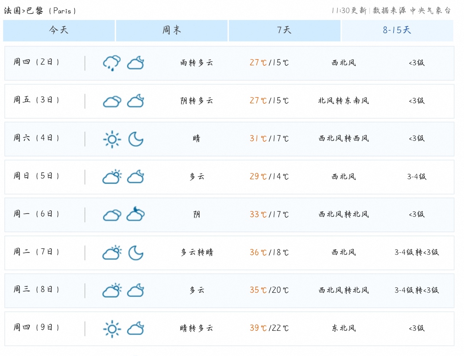Viewport: 464px width, 356px height.
Task: Click the overcast day icon for 周五 (3日)
Action: pos(112,101)
